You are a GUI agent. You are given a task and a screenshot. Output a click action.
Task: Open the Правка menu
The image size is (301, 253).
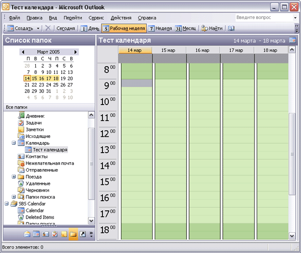coord(34,18)
